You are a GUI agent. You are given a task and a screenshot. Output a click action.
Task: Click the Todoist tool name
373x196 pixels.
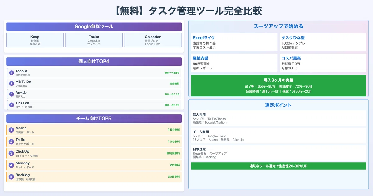click(x=21, y=71)
